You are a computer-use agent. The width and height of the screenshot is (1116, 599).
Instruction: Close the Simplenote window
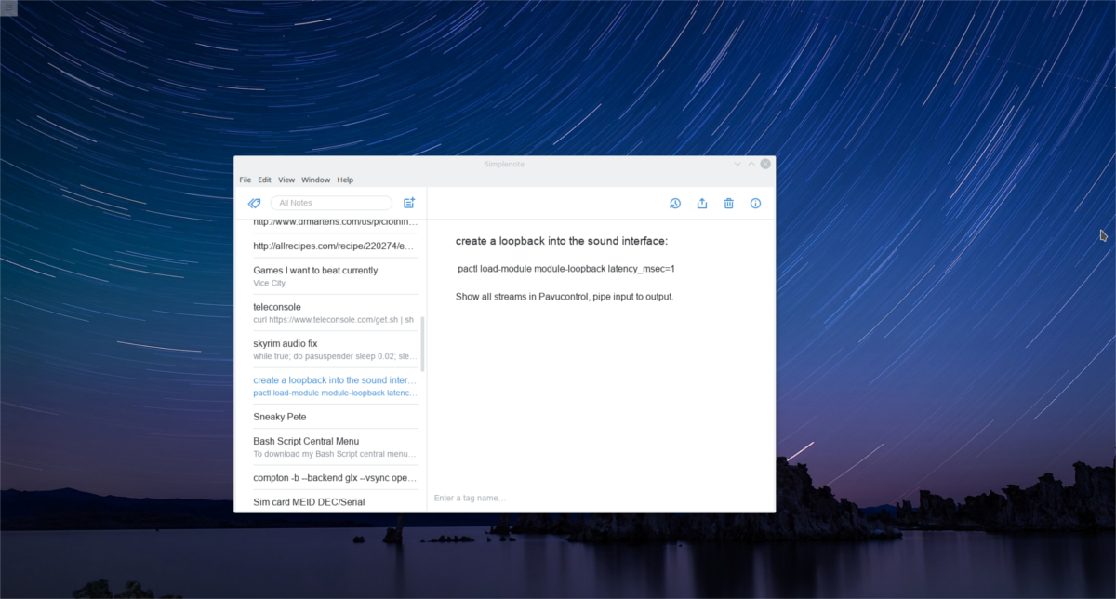point(765,164)
